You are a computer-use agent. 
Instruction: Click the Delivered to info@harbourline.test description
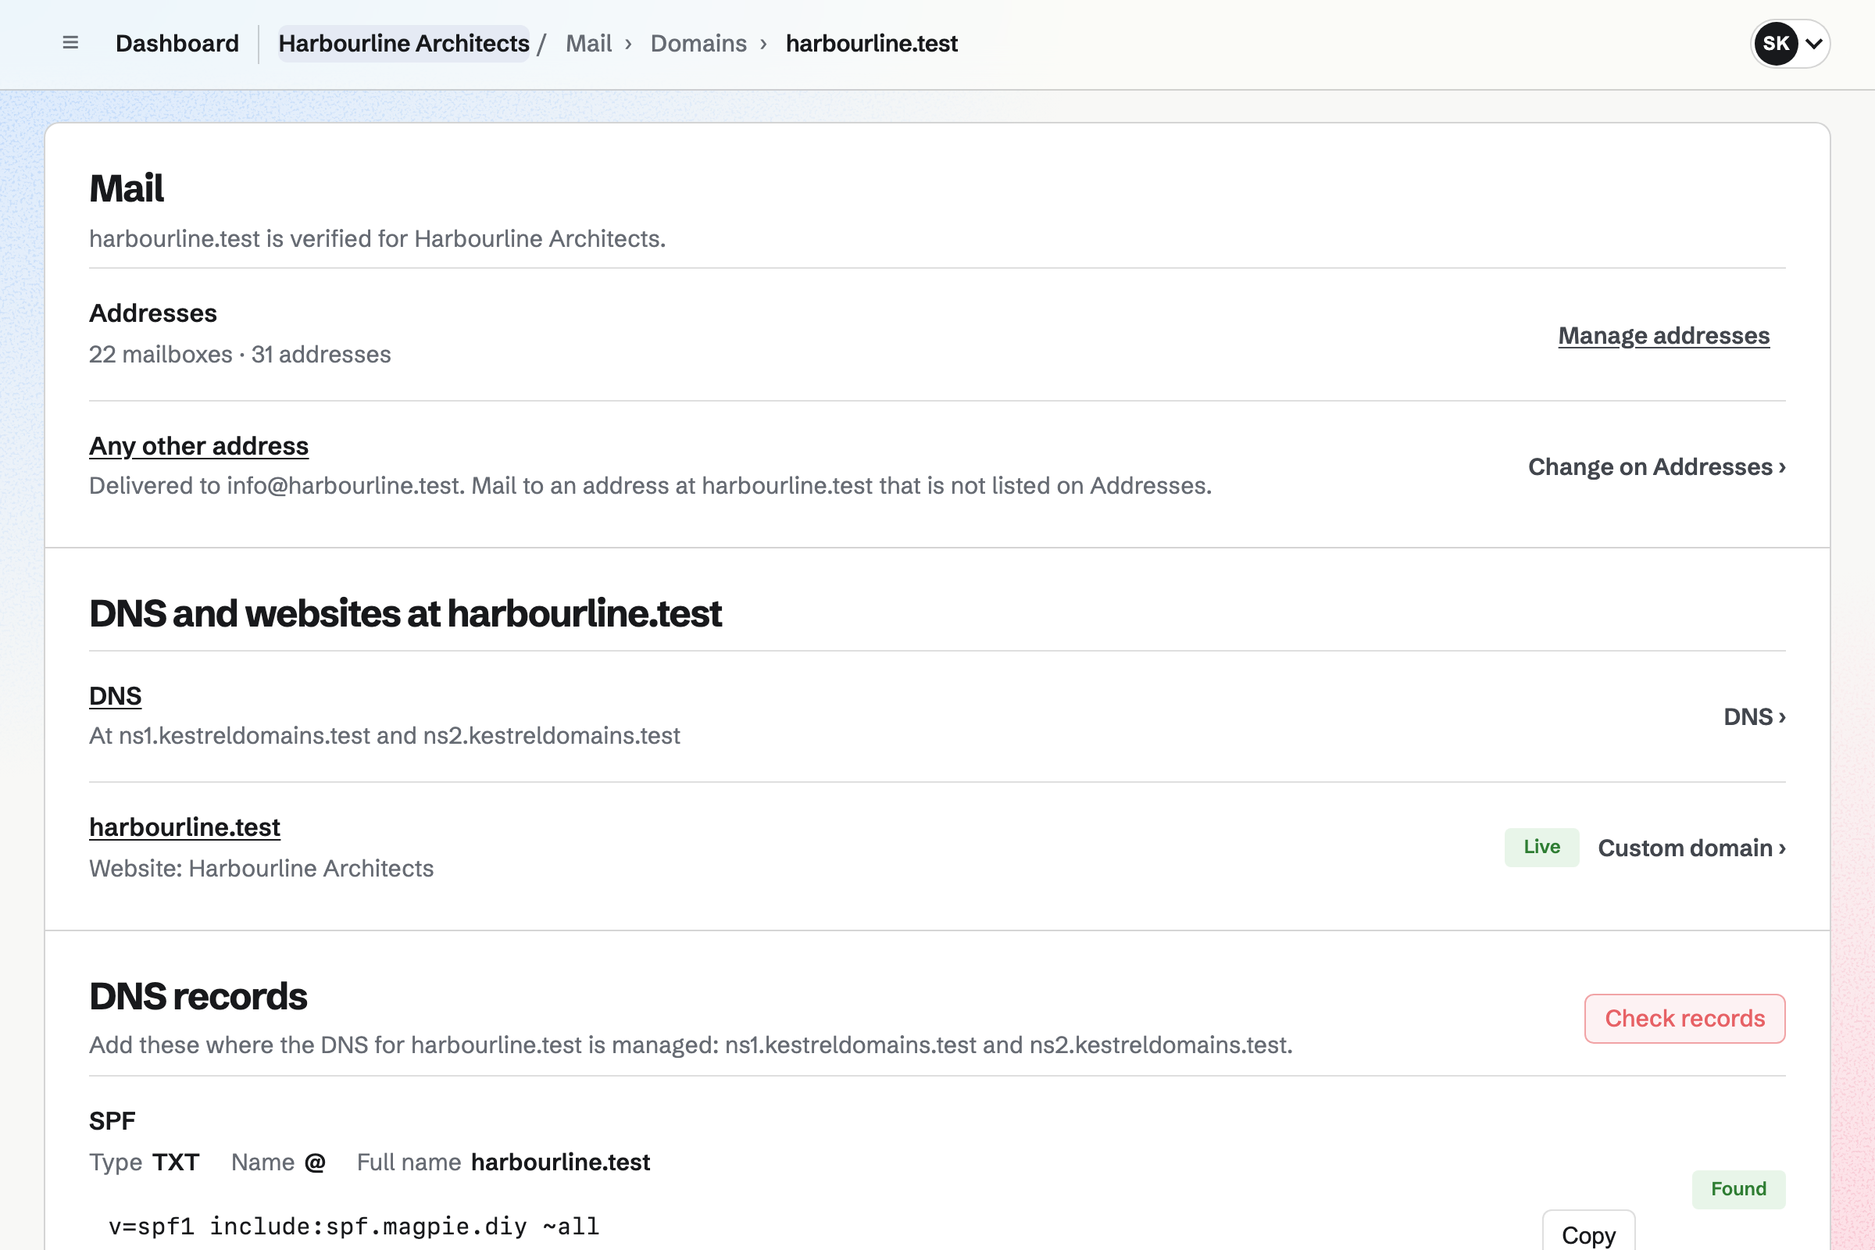[651, 486]
